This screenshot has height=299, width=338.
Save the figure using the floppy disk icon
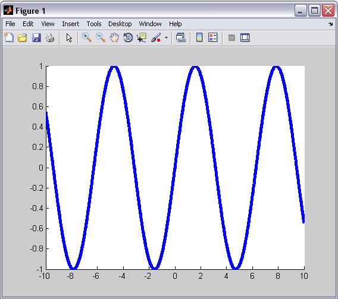tap(36, 37)
